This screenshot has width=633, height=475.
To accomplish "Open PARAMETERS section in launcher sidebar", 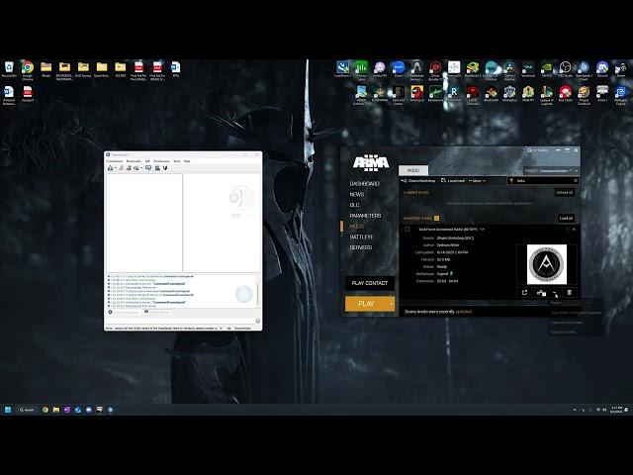I will click(x=364, y=215).
